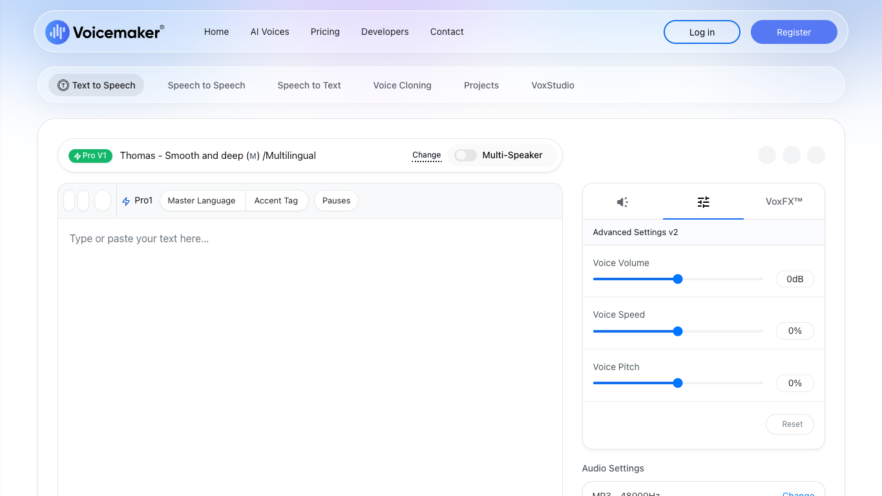
Task: Open the Contact page
Action: pyautogui.click(x=447, y=32)
